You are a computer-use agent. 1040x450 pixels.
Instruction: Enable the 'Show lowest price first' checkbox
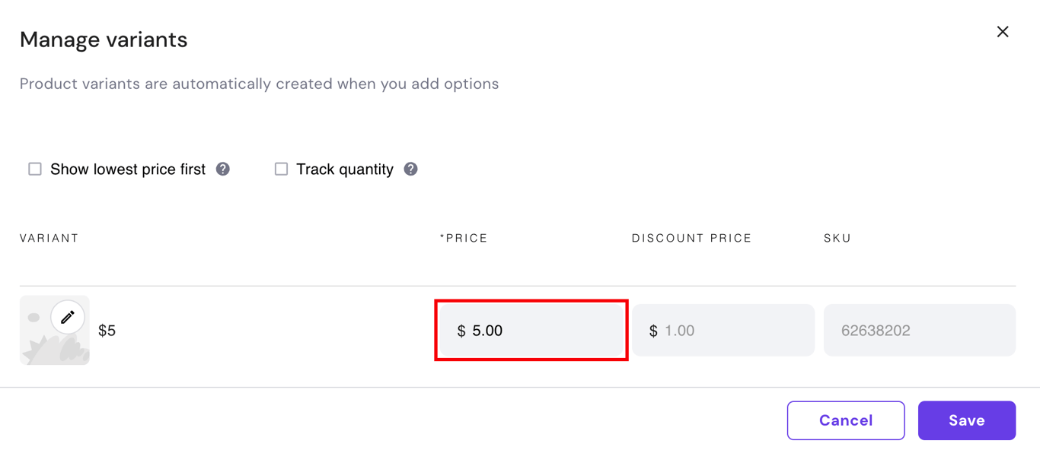point(35,169)
